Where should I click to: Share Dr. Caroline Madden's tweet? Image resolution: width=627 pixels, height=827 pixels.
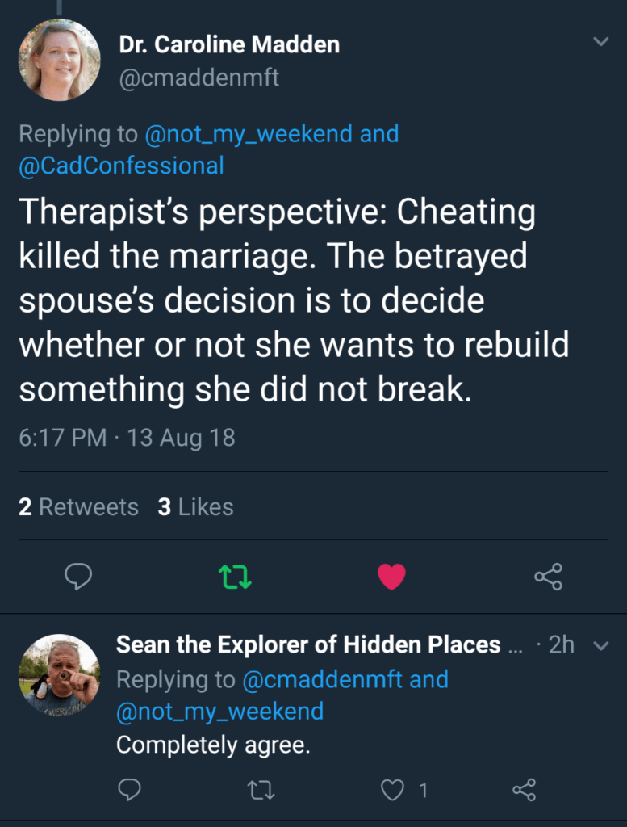pyautogui.click(x=548, y=577)
